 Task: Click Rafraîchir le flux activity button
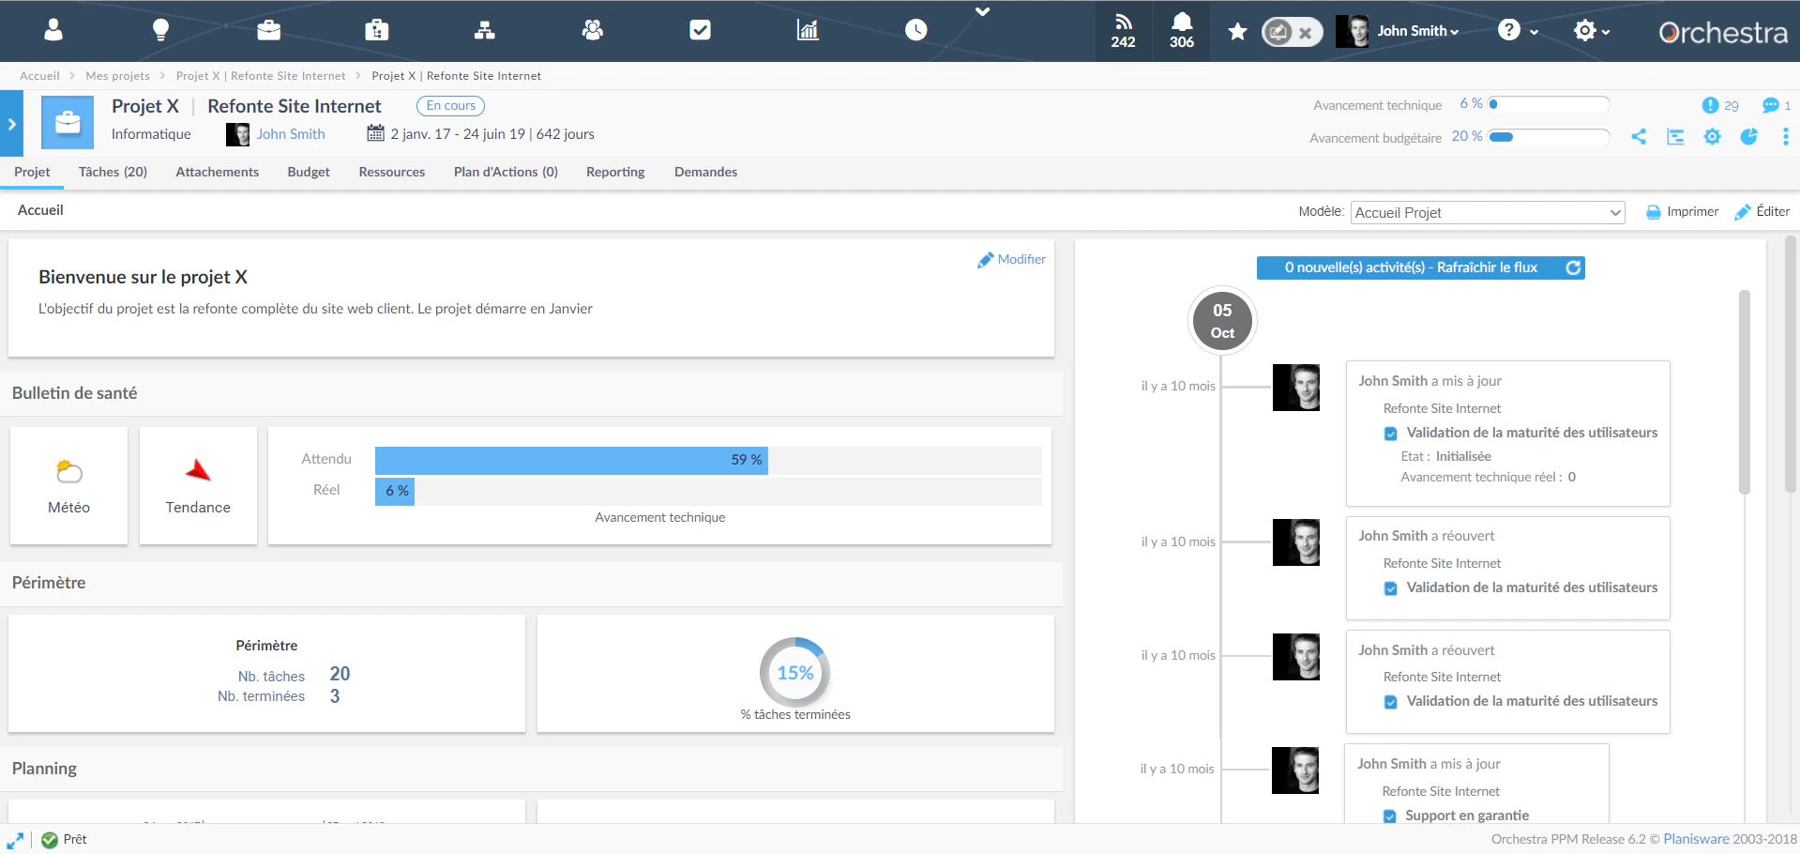(x=1420, y=267)
